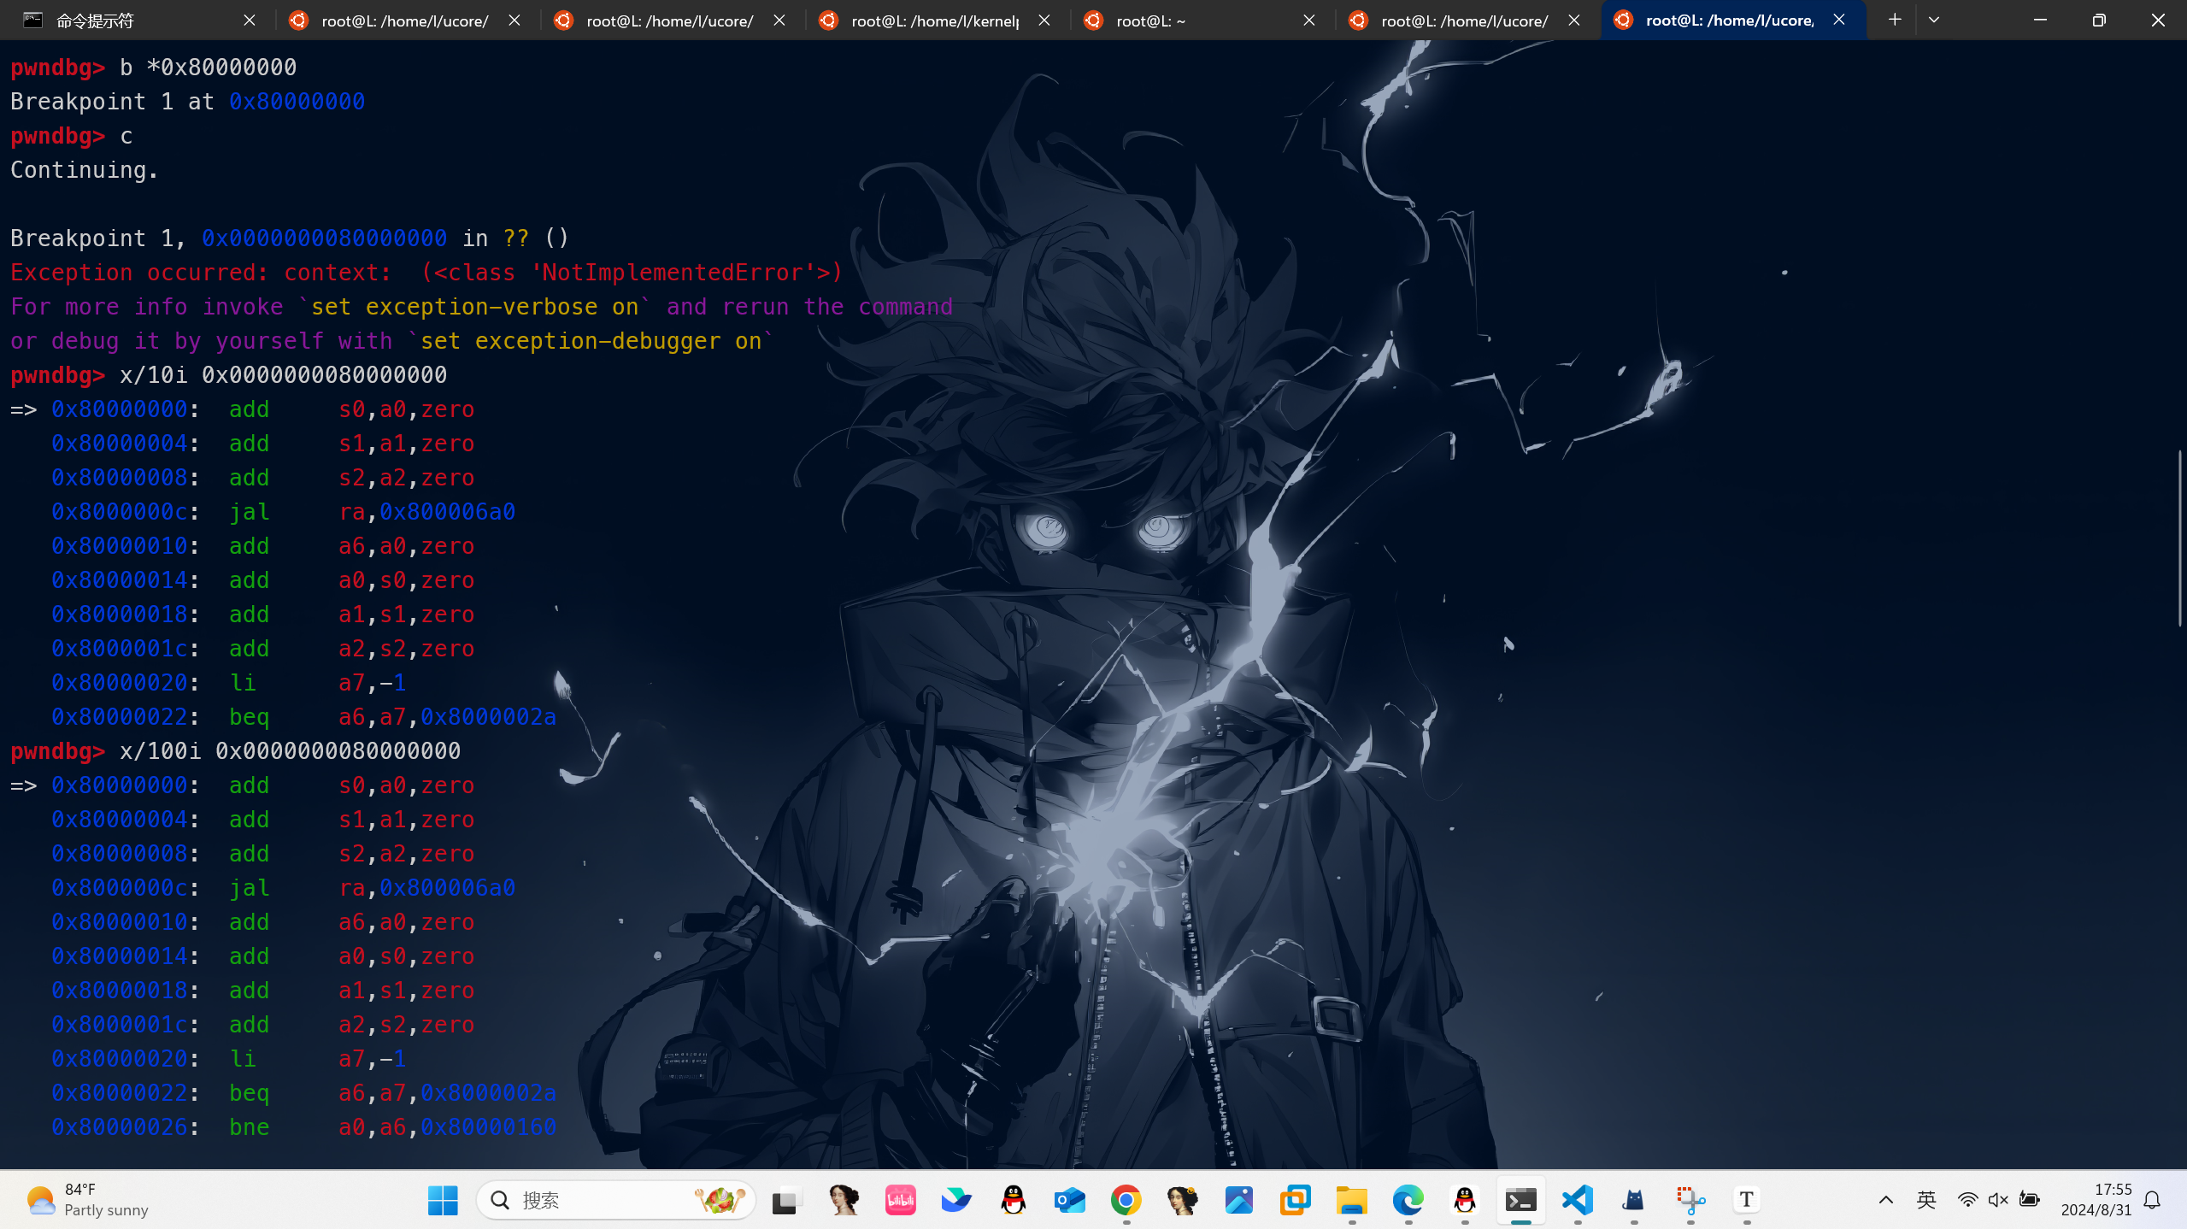
Task: Open the blue bird app icon
Action: click(x=956, y=1200)
